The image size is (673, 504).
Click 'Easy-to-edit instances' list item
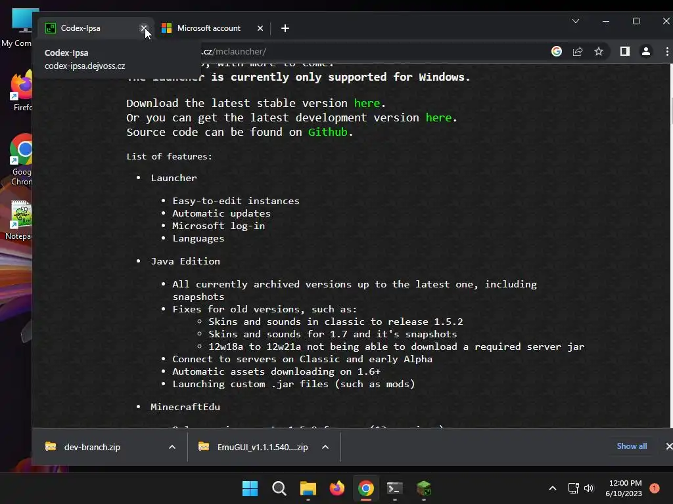(x=236, y=201)
